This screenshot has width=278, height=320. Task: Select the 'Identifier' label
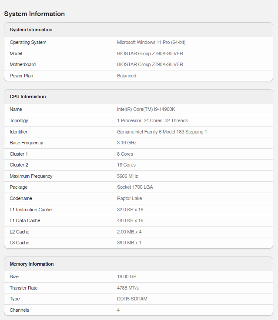coord(18,132)
